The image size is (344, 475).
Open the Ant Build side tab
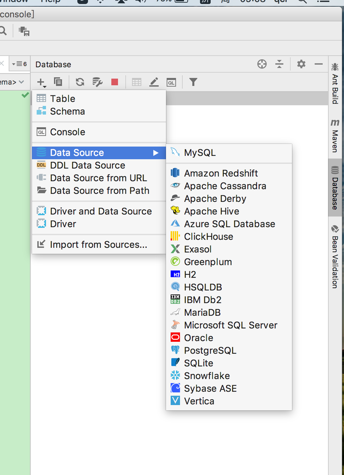coord(335,83)
